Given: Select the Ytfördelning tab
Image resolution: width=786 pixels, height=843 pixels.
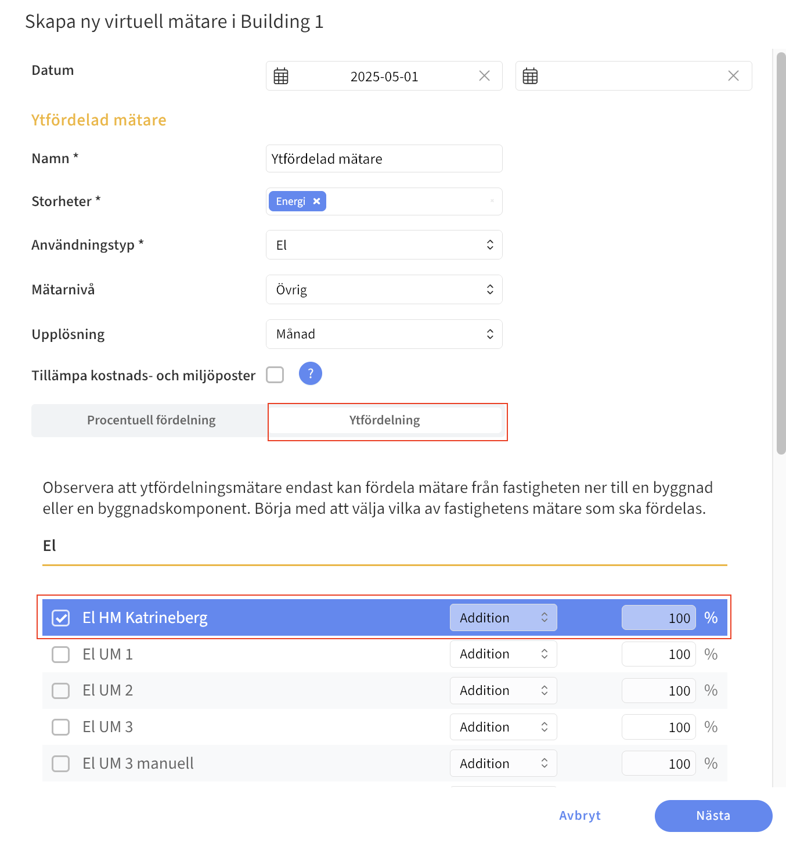Looking at the screenshot, I should coord(384,420).
